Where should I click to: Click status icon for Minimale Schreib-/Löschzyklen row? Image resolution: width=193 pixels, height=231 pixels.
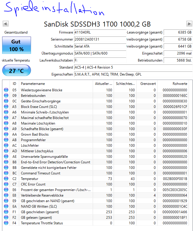6,112
